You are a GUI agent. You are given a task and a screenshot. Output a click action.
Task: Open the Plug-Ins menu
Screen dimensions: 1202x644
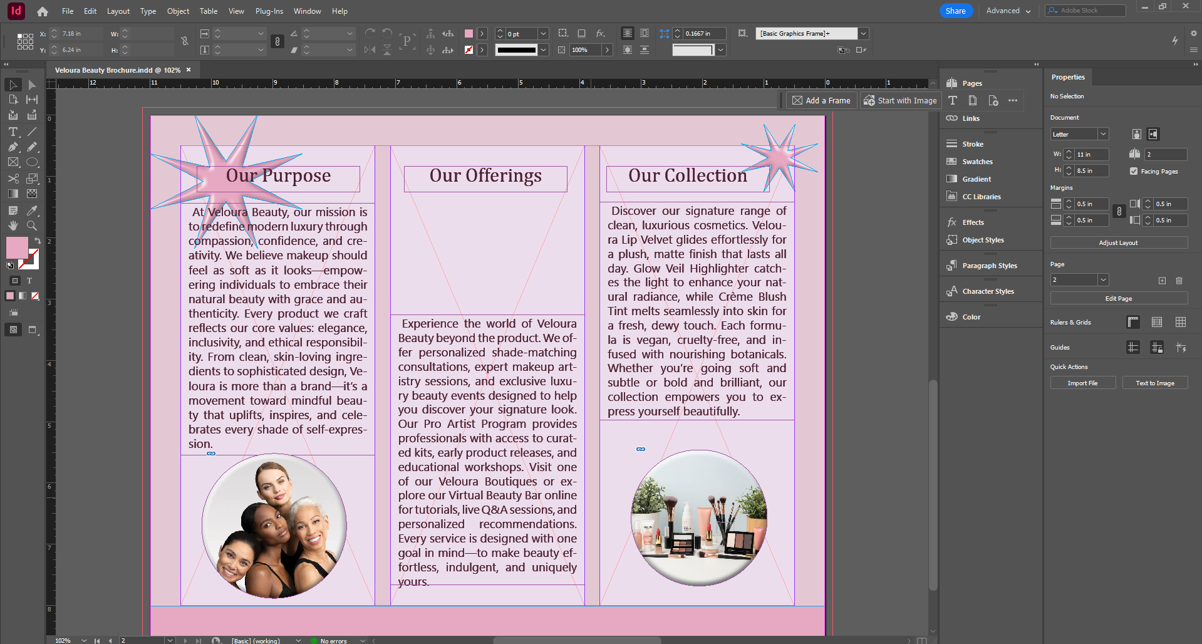pyautogui.click(x=269, y=11)
